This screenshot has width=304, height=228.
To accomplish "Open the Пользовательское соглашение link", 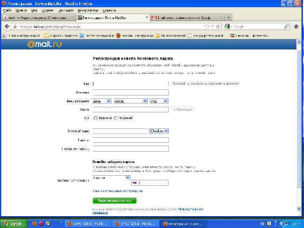I will click(x=191, y=209).
